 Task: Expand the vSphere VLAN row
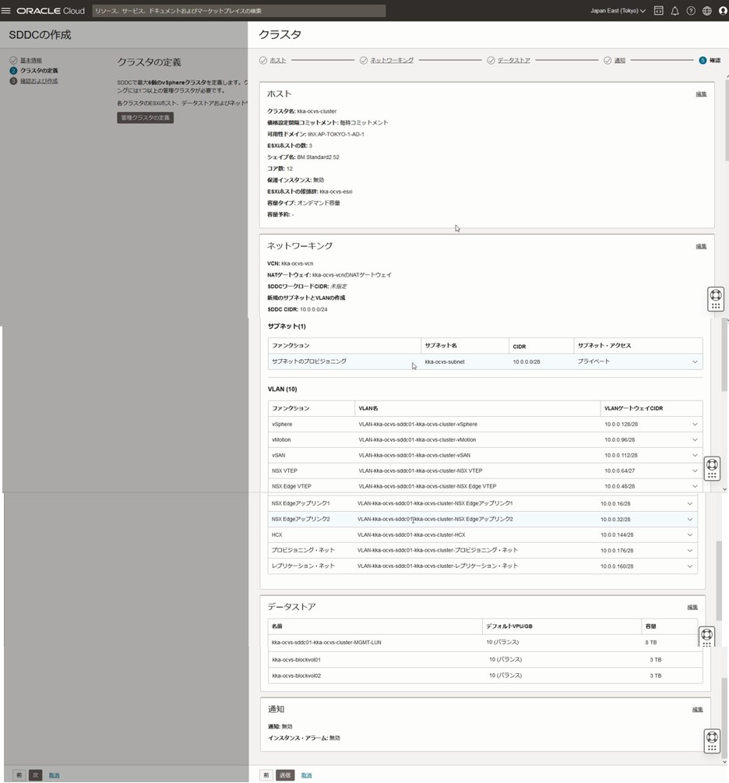(695, 424)
